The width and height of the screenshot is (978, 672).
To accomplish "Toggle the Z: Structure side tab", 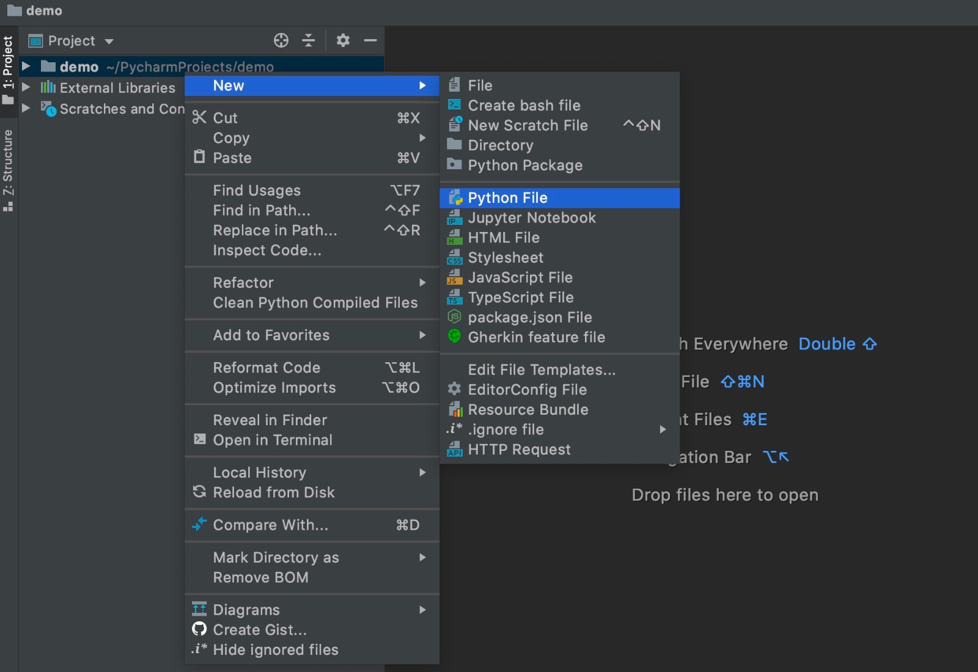I will (8, 170).
